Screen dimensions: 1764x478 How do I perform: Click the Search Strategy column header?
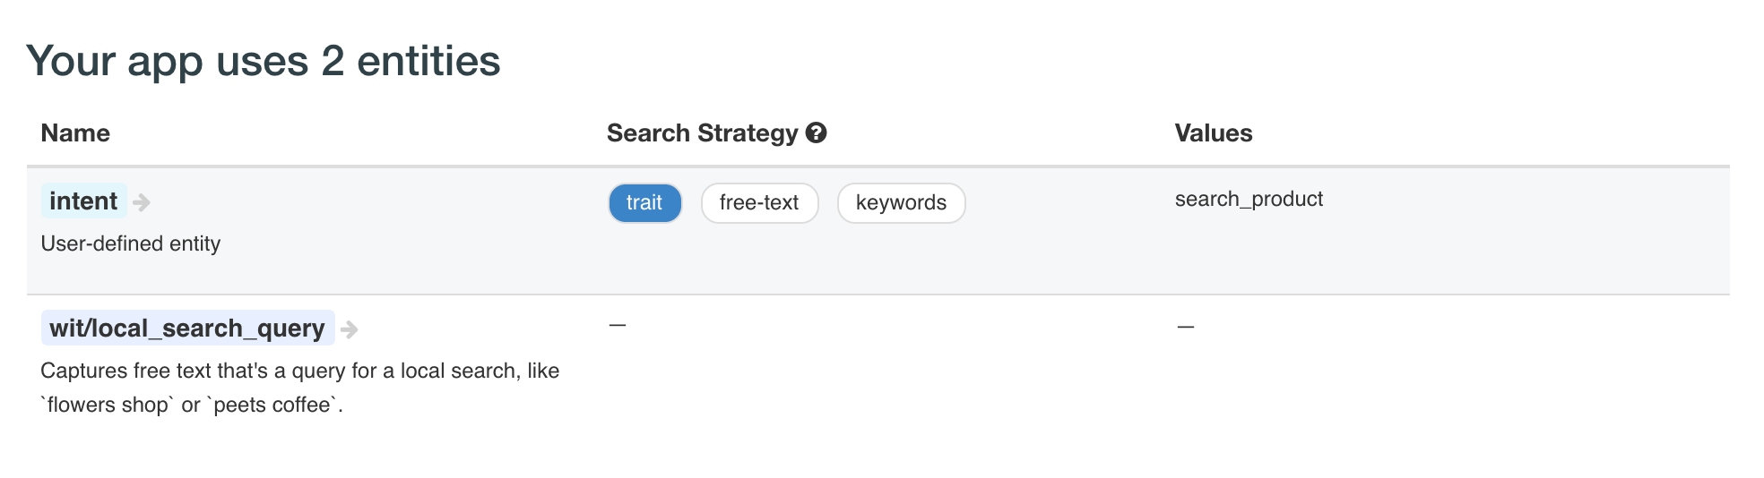click(702, 133)
